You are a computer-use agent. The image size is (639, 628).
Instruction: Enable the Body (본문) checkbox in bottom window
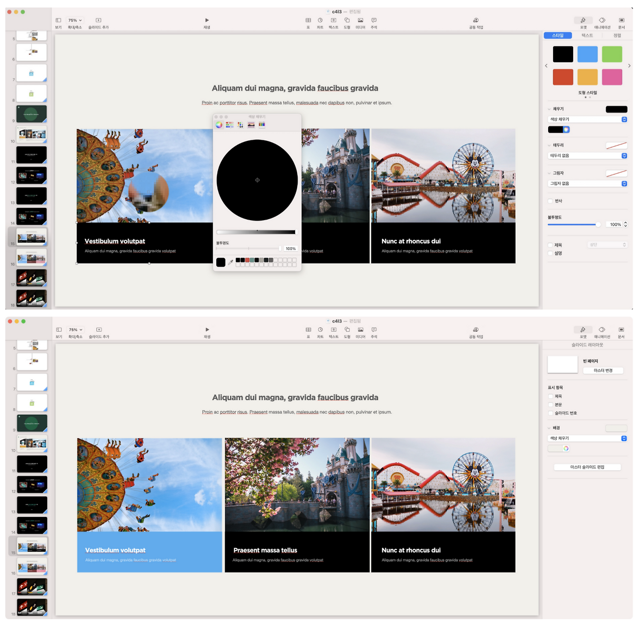coord(551,405)
